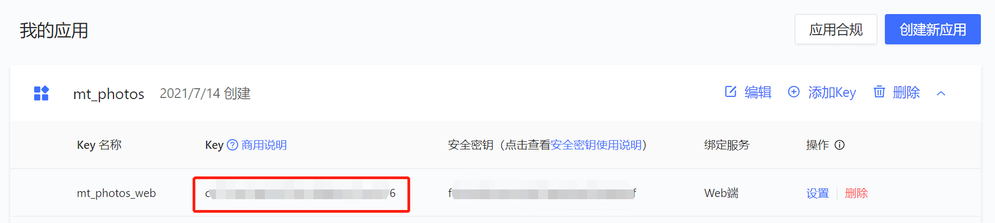Click the 添加Key text label
995x223 pixels.
pyautogui.click(x=832, y=93)
